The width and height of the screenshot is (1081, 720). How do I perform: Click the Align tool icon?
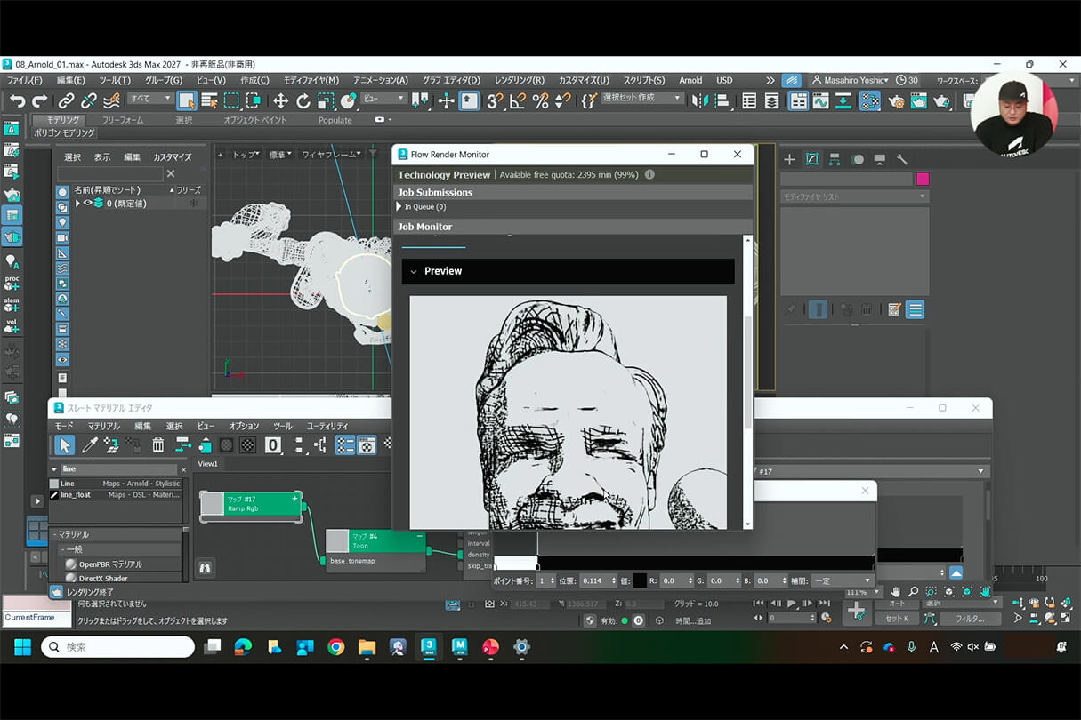[722, 100]
